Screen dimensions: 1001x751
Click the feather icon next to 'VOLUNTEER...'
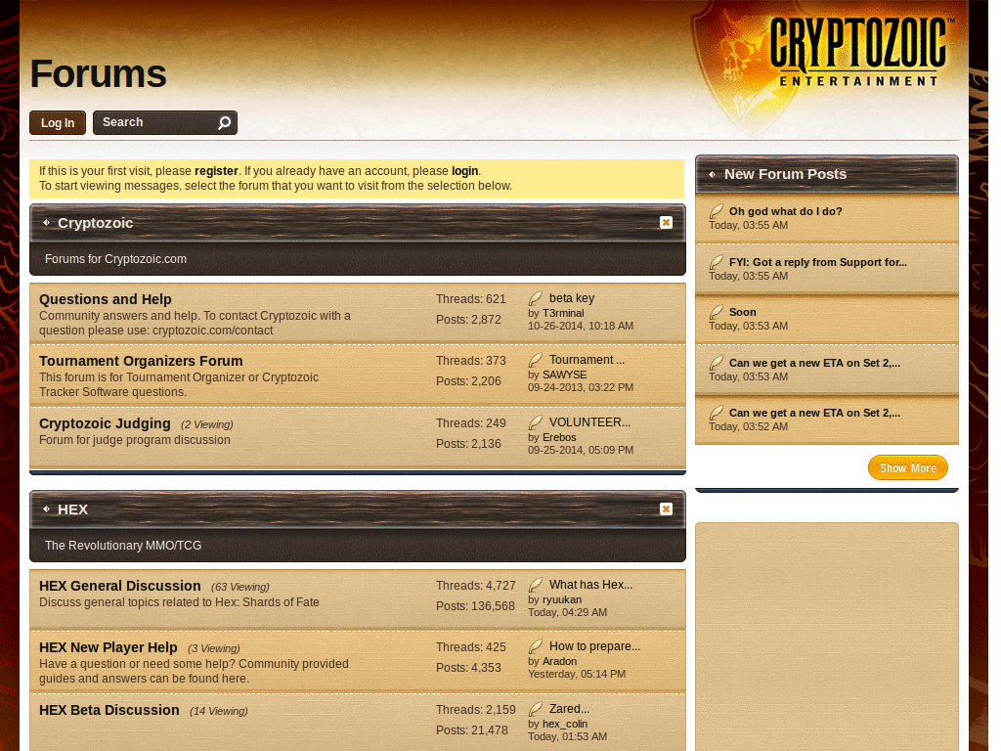536,422
